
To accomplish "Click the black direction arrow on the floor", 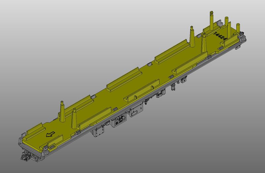I will 50,135.
